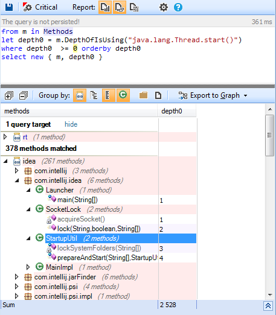276x315 pixels.
Task: Click the hide link next to query target
Action: (71, 124)
